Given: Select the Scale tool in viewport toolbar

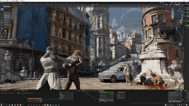Looking at the screenshot, I should (x=2, y=20).
